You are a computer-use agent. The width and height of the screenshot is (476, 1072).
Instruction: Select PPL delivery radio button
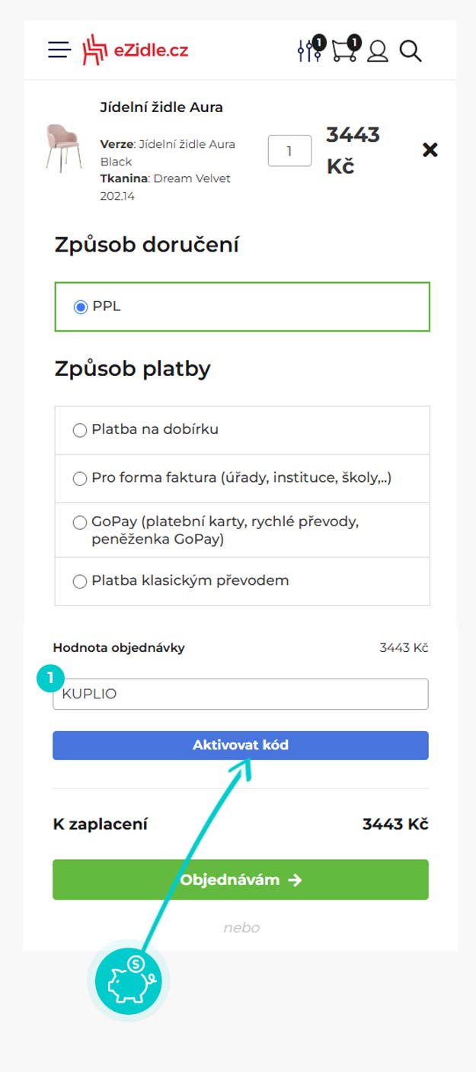pyautogui.click(x=80, y=307)
